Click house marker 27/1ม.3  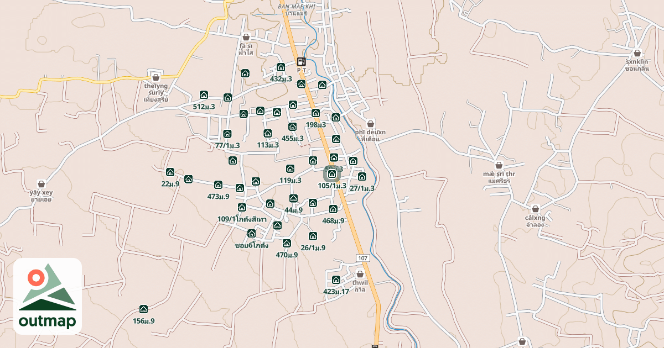pyautogui.click(x=362, y=176)
